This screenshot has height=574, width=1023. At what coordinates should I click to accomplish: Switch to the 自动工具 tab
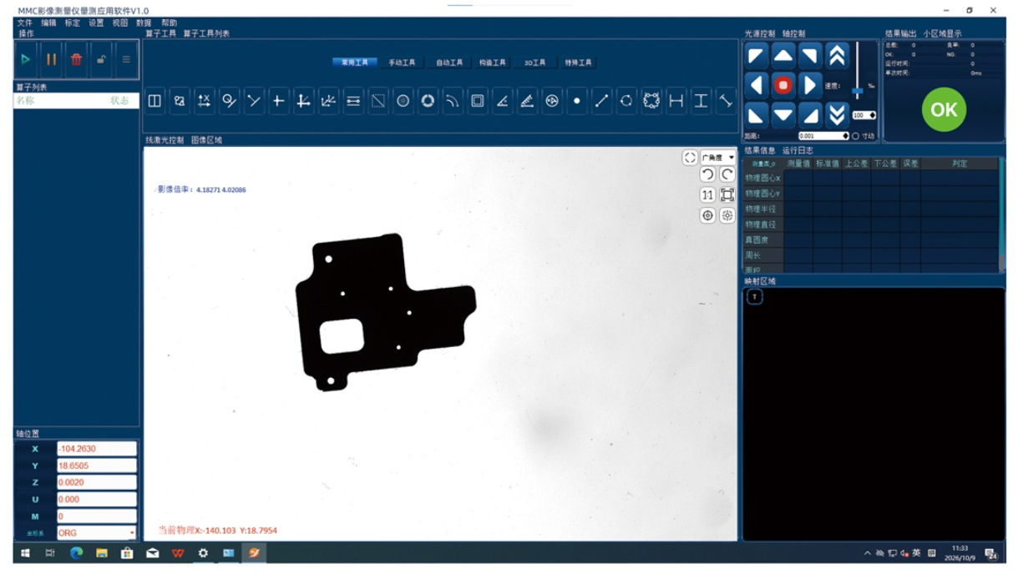pos(449,63)
